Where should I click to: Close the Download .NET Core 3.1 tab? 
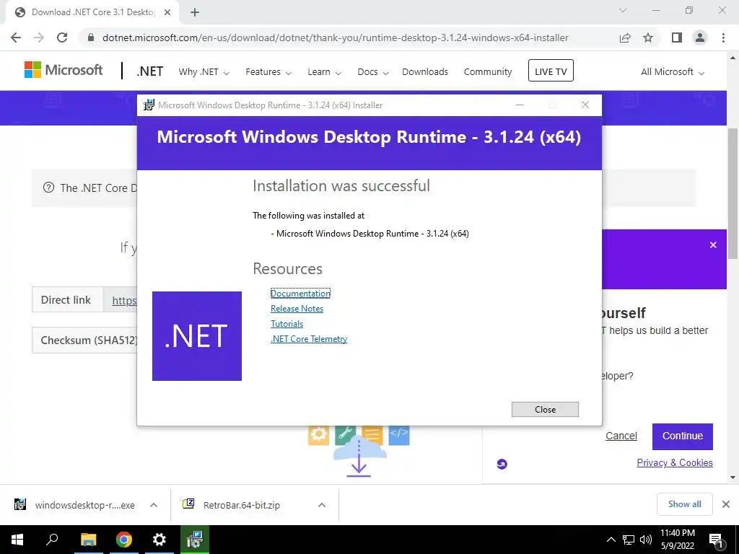(167, 12)
